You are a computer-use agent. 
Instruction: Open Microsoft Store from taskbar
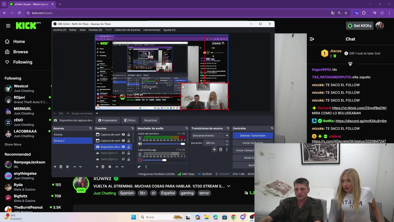[224, 217]
